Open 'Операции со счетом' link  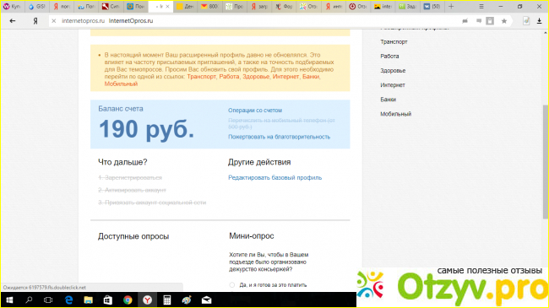tap(255, 111)
